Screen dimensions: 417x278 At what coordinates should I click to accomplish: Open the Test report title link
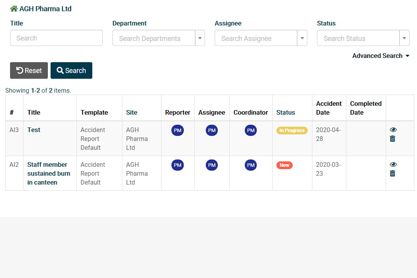click(x=34, y=130)
